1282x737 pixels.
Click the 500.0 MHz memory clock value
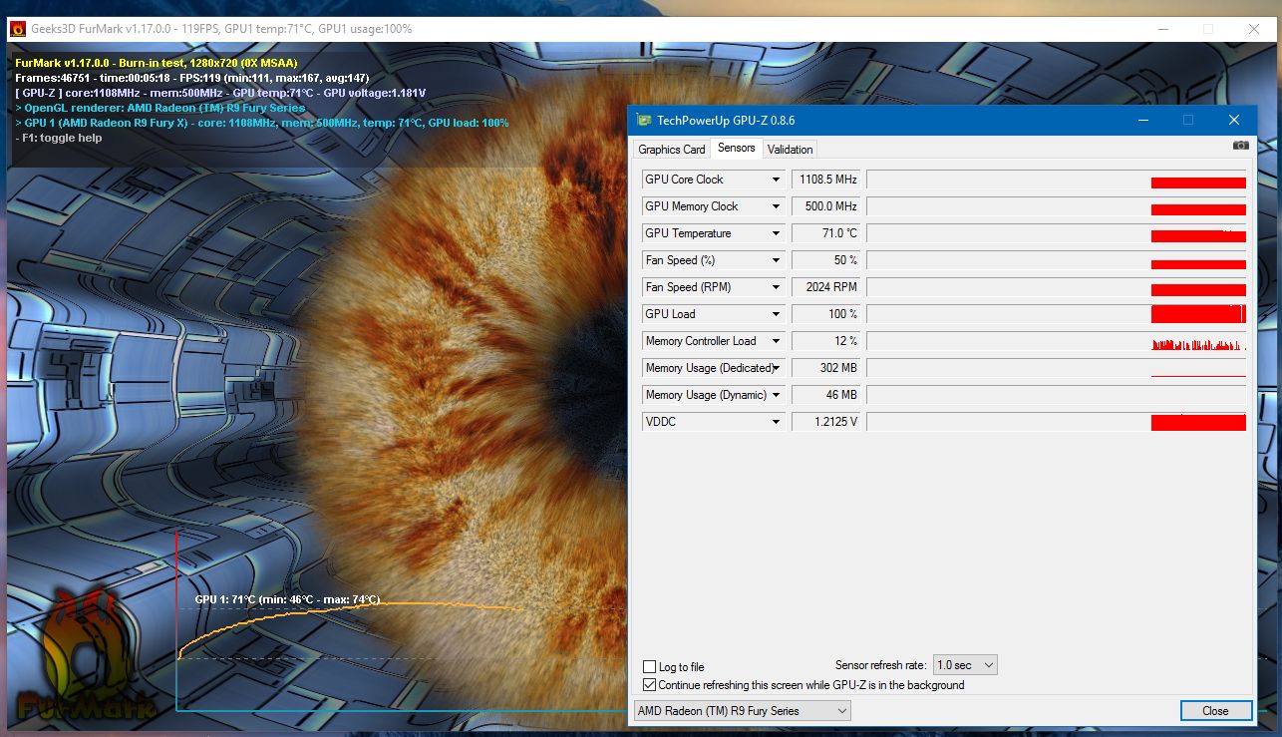click(x=825, y=206)
